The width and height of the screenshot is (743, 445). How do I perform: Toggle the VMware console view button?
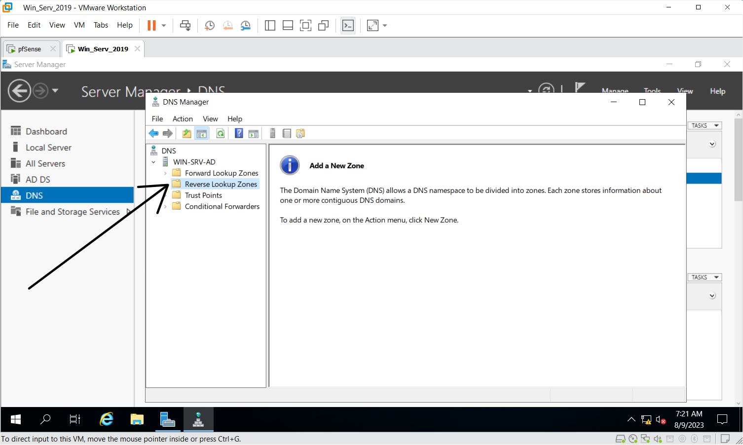pyautogui.click(x=348, y=25)
